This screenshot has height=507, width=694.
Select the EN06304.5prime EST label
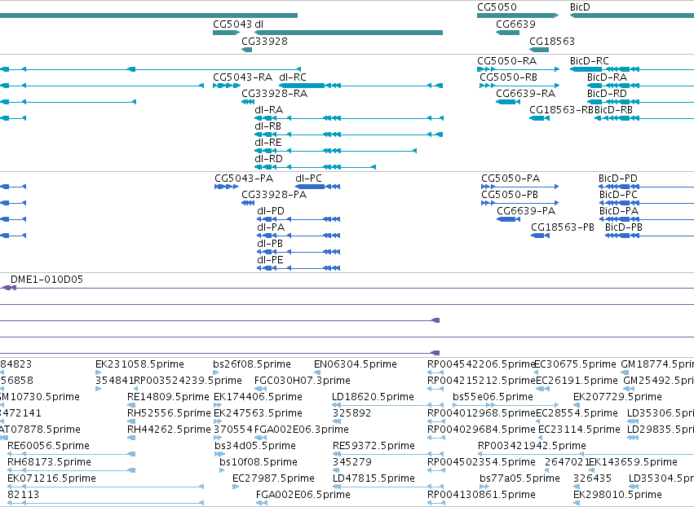pos(356,364)
